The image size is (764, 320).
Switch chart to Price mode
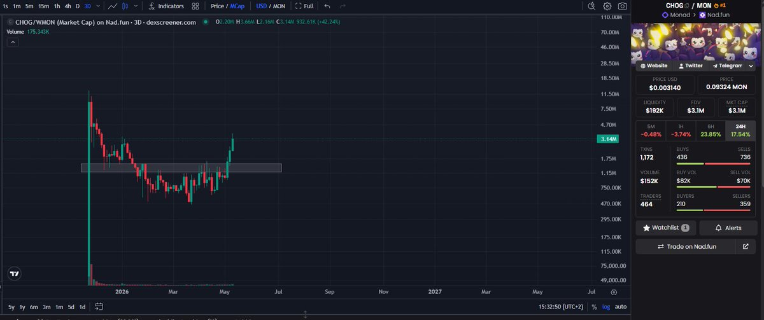click(218, 6)
